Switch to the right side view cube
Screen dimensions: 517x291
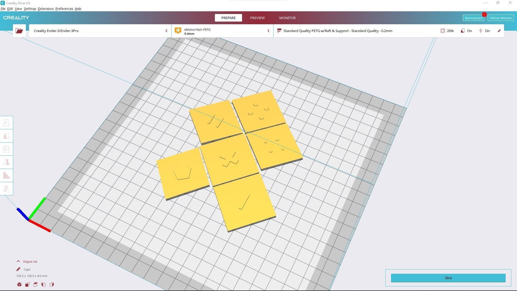[51, 285]
